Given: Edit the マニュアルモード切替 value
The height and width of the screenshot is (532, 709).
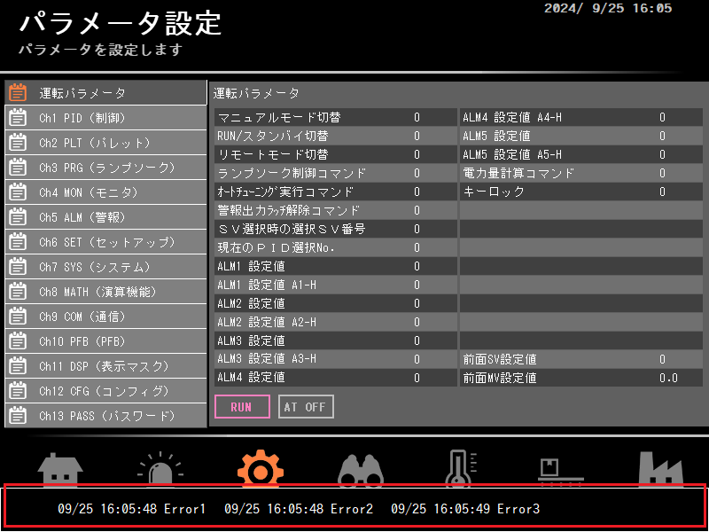Looking at the screenshot, I should coord(417,117).
